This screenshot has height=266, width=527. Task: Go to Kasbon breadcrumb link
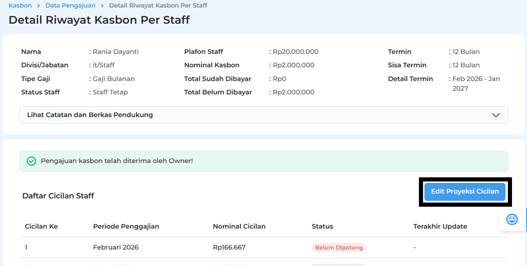[20, 5]
